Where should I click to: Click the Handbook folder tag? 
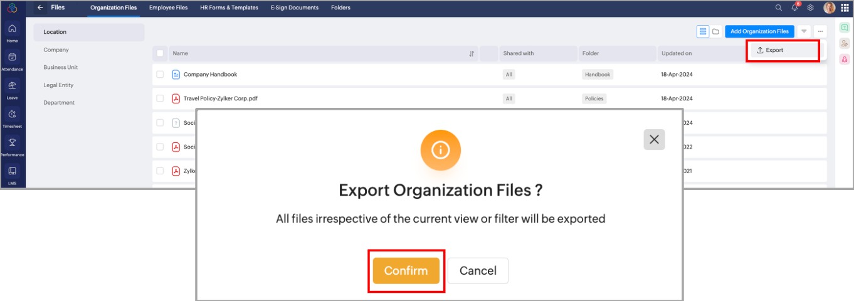point(598,75)
